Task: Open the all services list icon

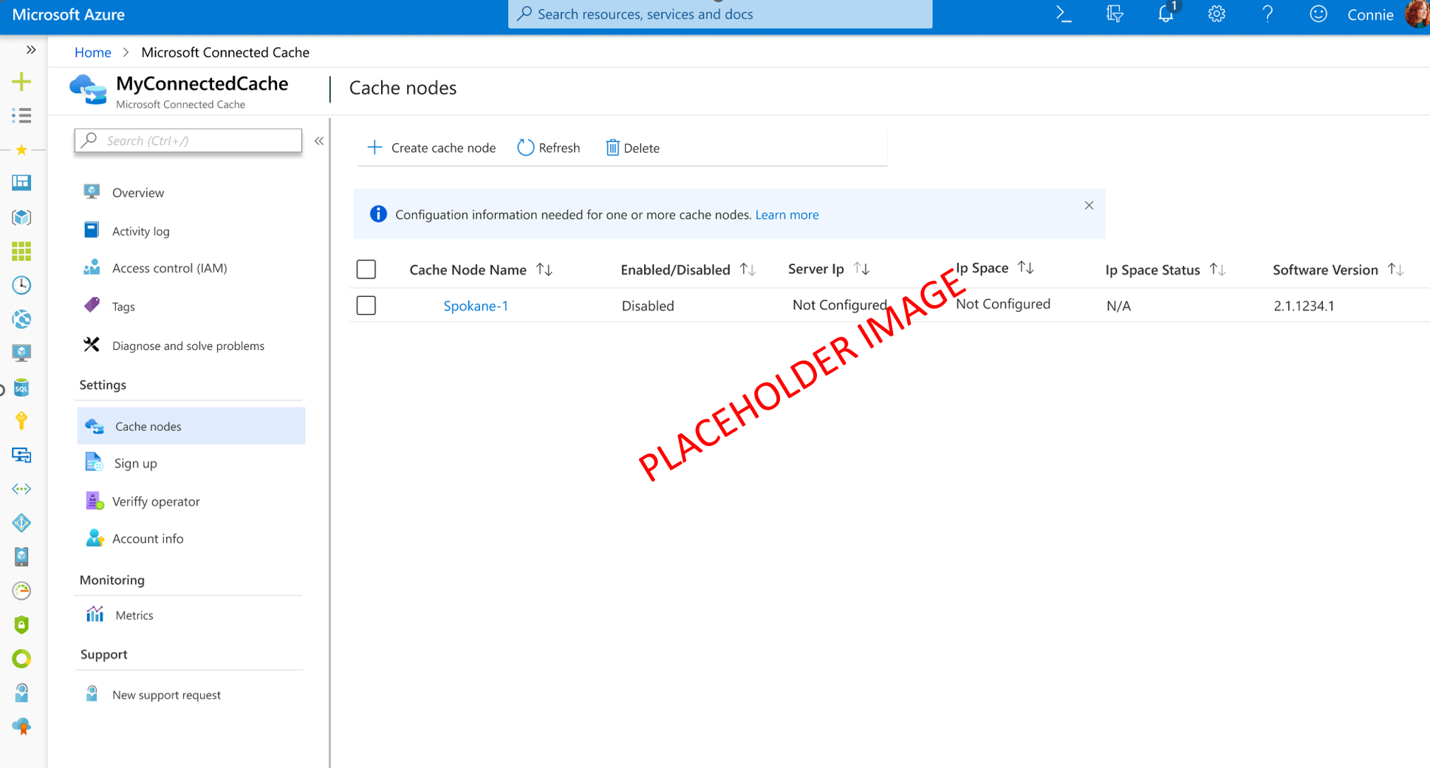Action: [x=21, y=115]
